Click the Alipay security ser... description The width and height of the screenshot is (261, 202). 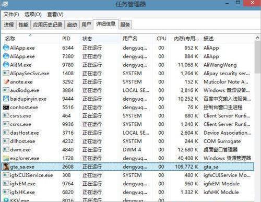[x=227, y=73]
